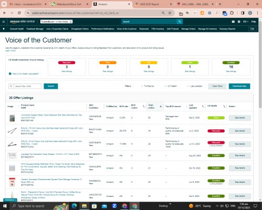262x210 pixels.
Task: Sort by Total orders arrow icon
Action: [x=161, y=106]
